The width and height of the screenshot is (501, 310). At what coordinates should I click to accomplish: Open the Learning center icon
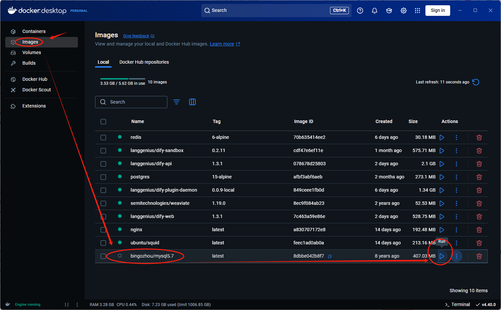click(x=389, y=11)
